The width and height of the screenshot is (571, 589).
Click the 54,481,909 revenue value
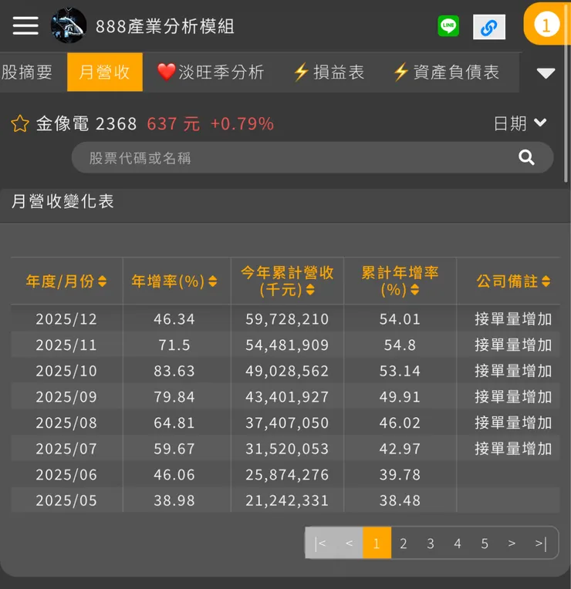pos(287,345)
